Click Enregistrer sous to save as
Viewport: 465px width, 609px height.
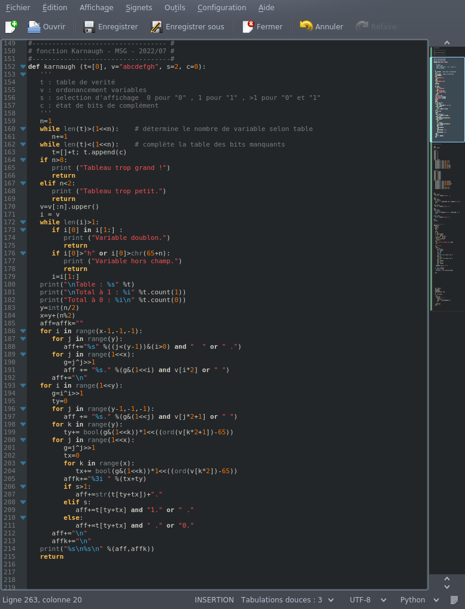pyautogui.click(x=188, y=26)
